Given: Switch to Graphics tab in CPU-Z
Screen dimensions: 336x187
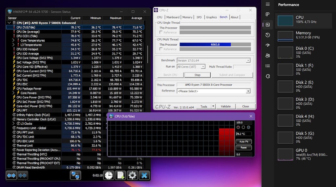Looking at the screenshot, I should tap(212, 17).
